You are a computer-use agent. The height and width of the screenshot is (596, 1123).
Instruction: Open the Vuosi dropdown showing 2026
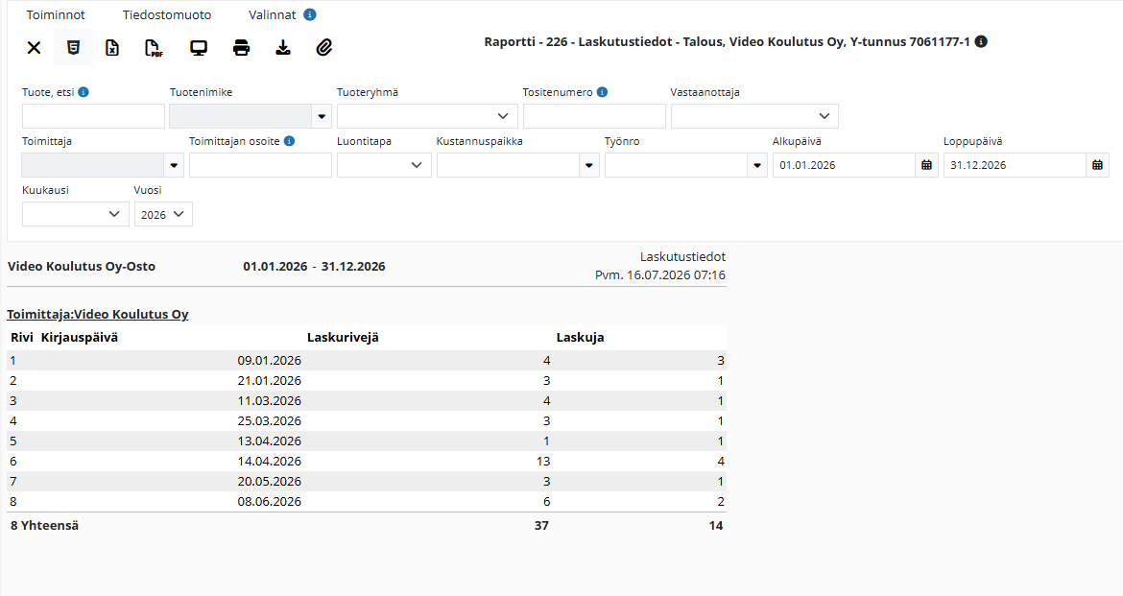tap(163, 214)
